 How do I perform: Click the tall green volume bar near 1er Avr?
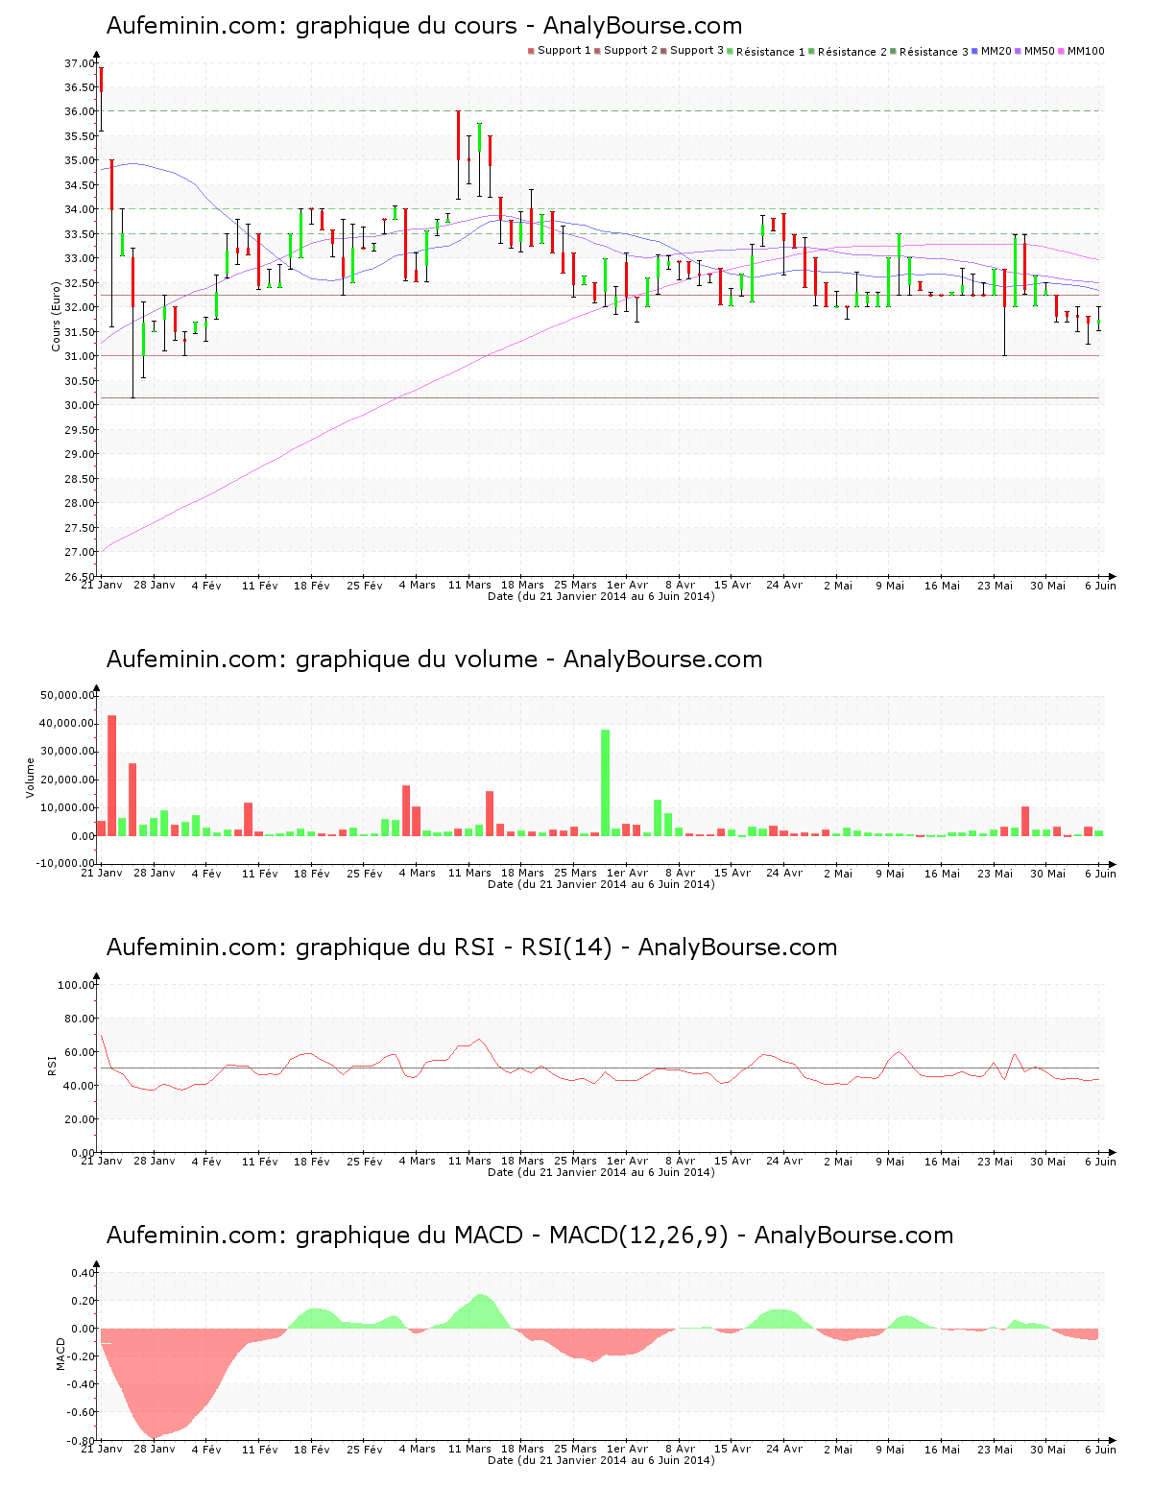pos(605,782)
